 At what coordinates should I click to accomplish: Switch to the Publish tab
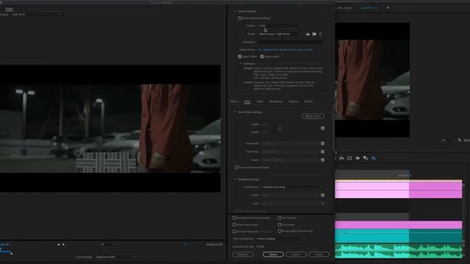point(308,102)
